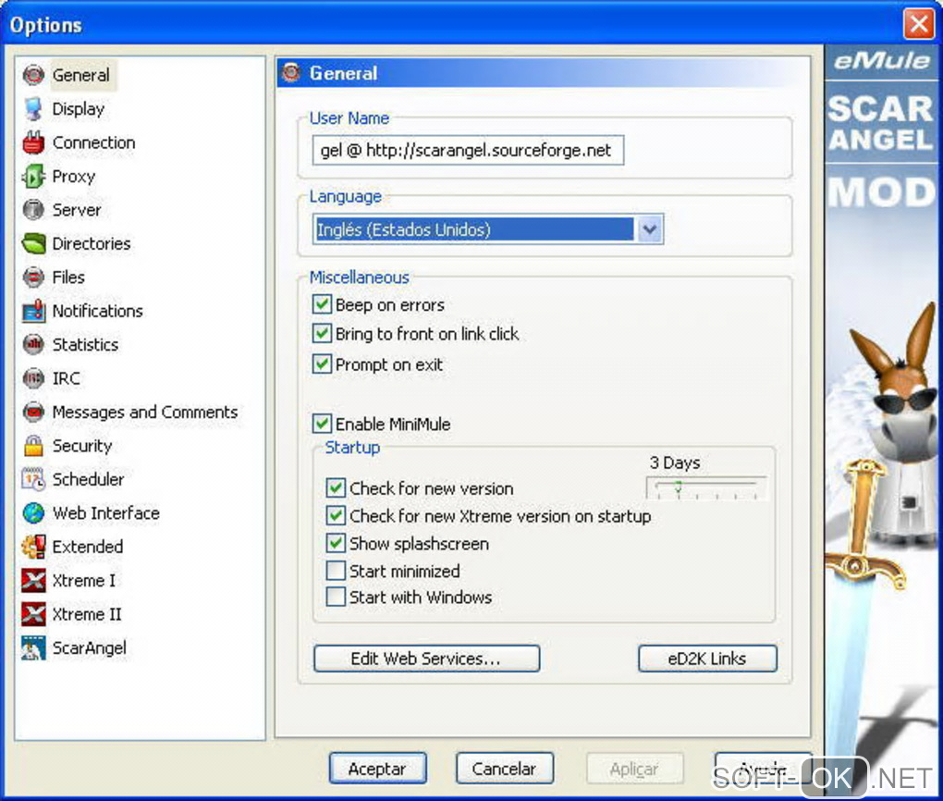Click the ScarAngel icon in the sidebar

point(33,648)
